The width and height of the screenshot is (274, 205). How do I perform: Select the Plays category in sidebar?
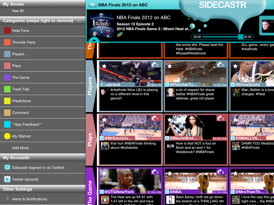click(x=43, y=66)
